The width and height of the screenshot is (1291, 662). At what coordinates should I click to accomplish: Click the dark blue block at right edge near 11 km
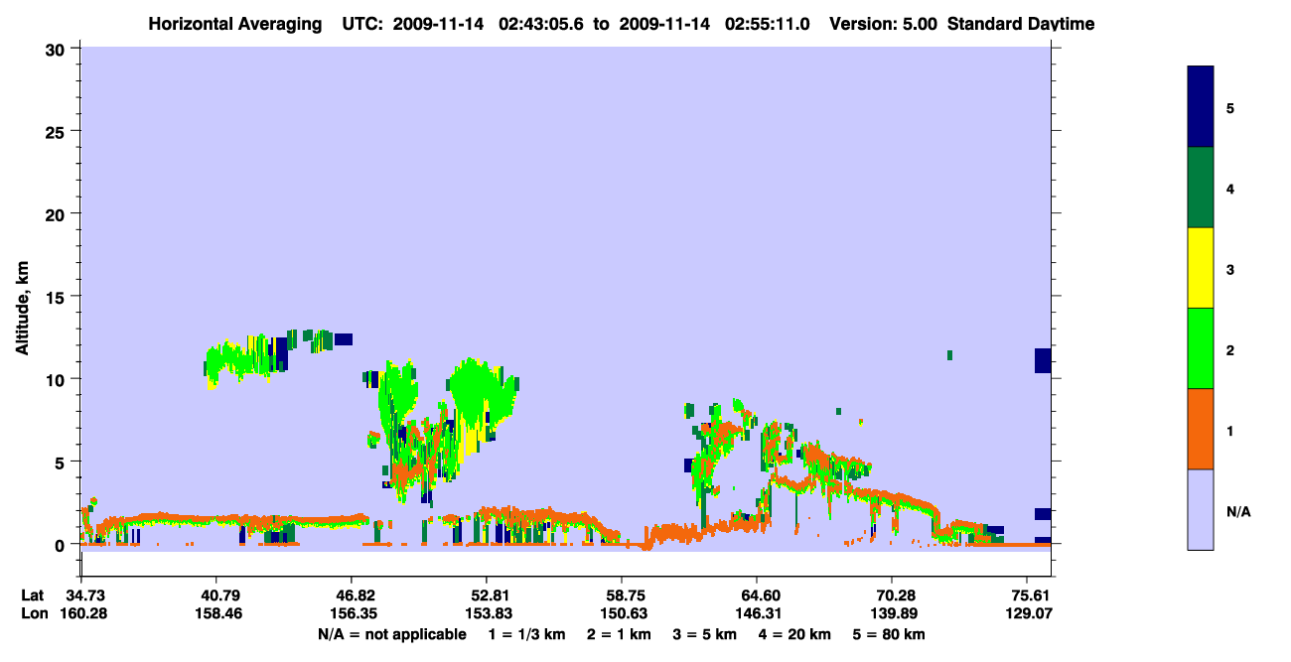(1043, 360)
